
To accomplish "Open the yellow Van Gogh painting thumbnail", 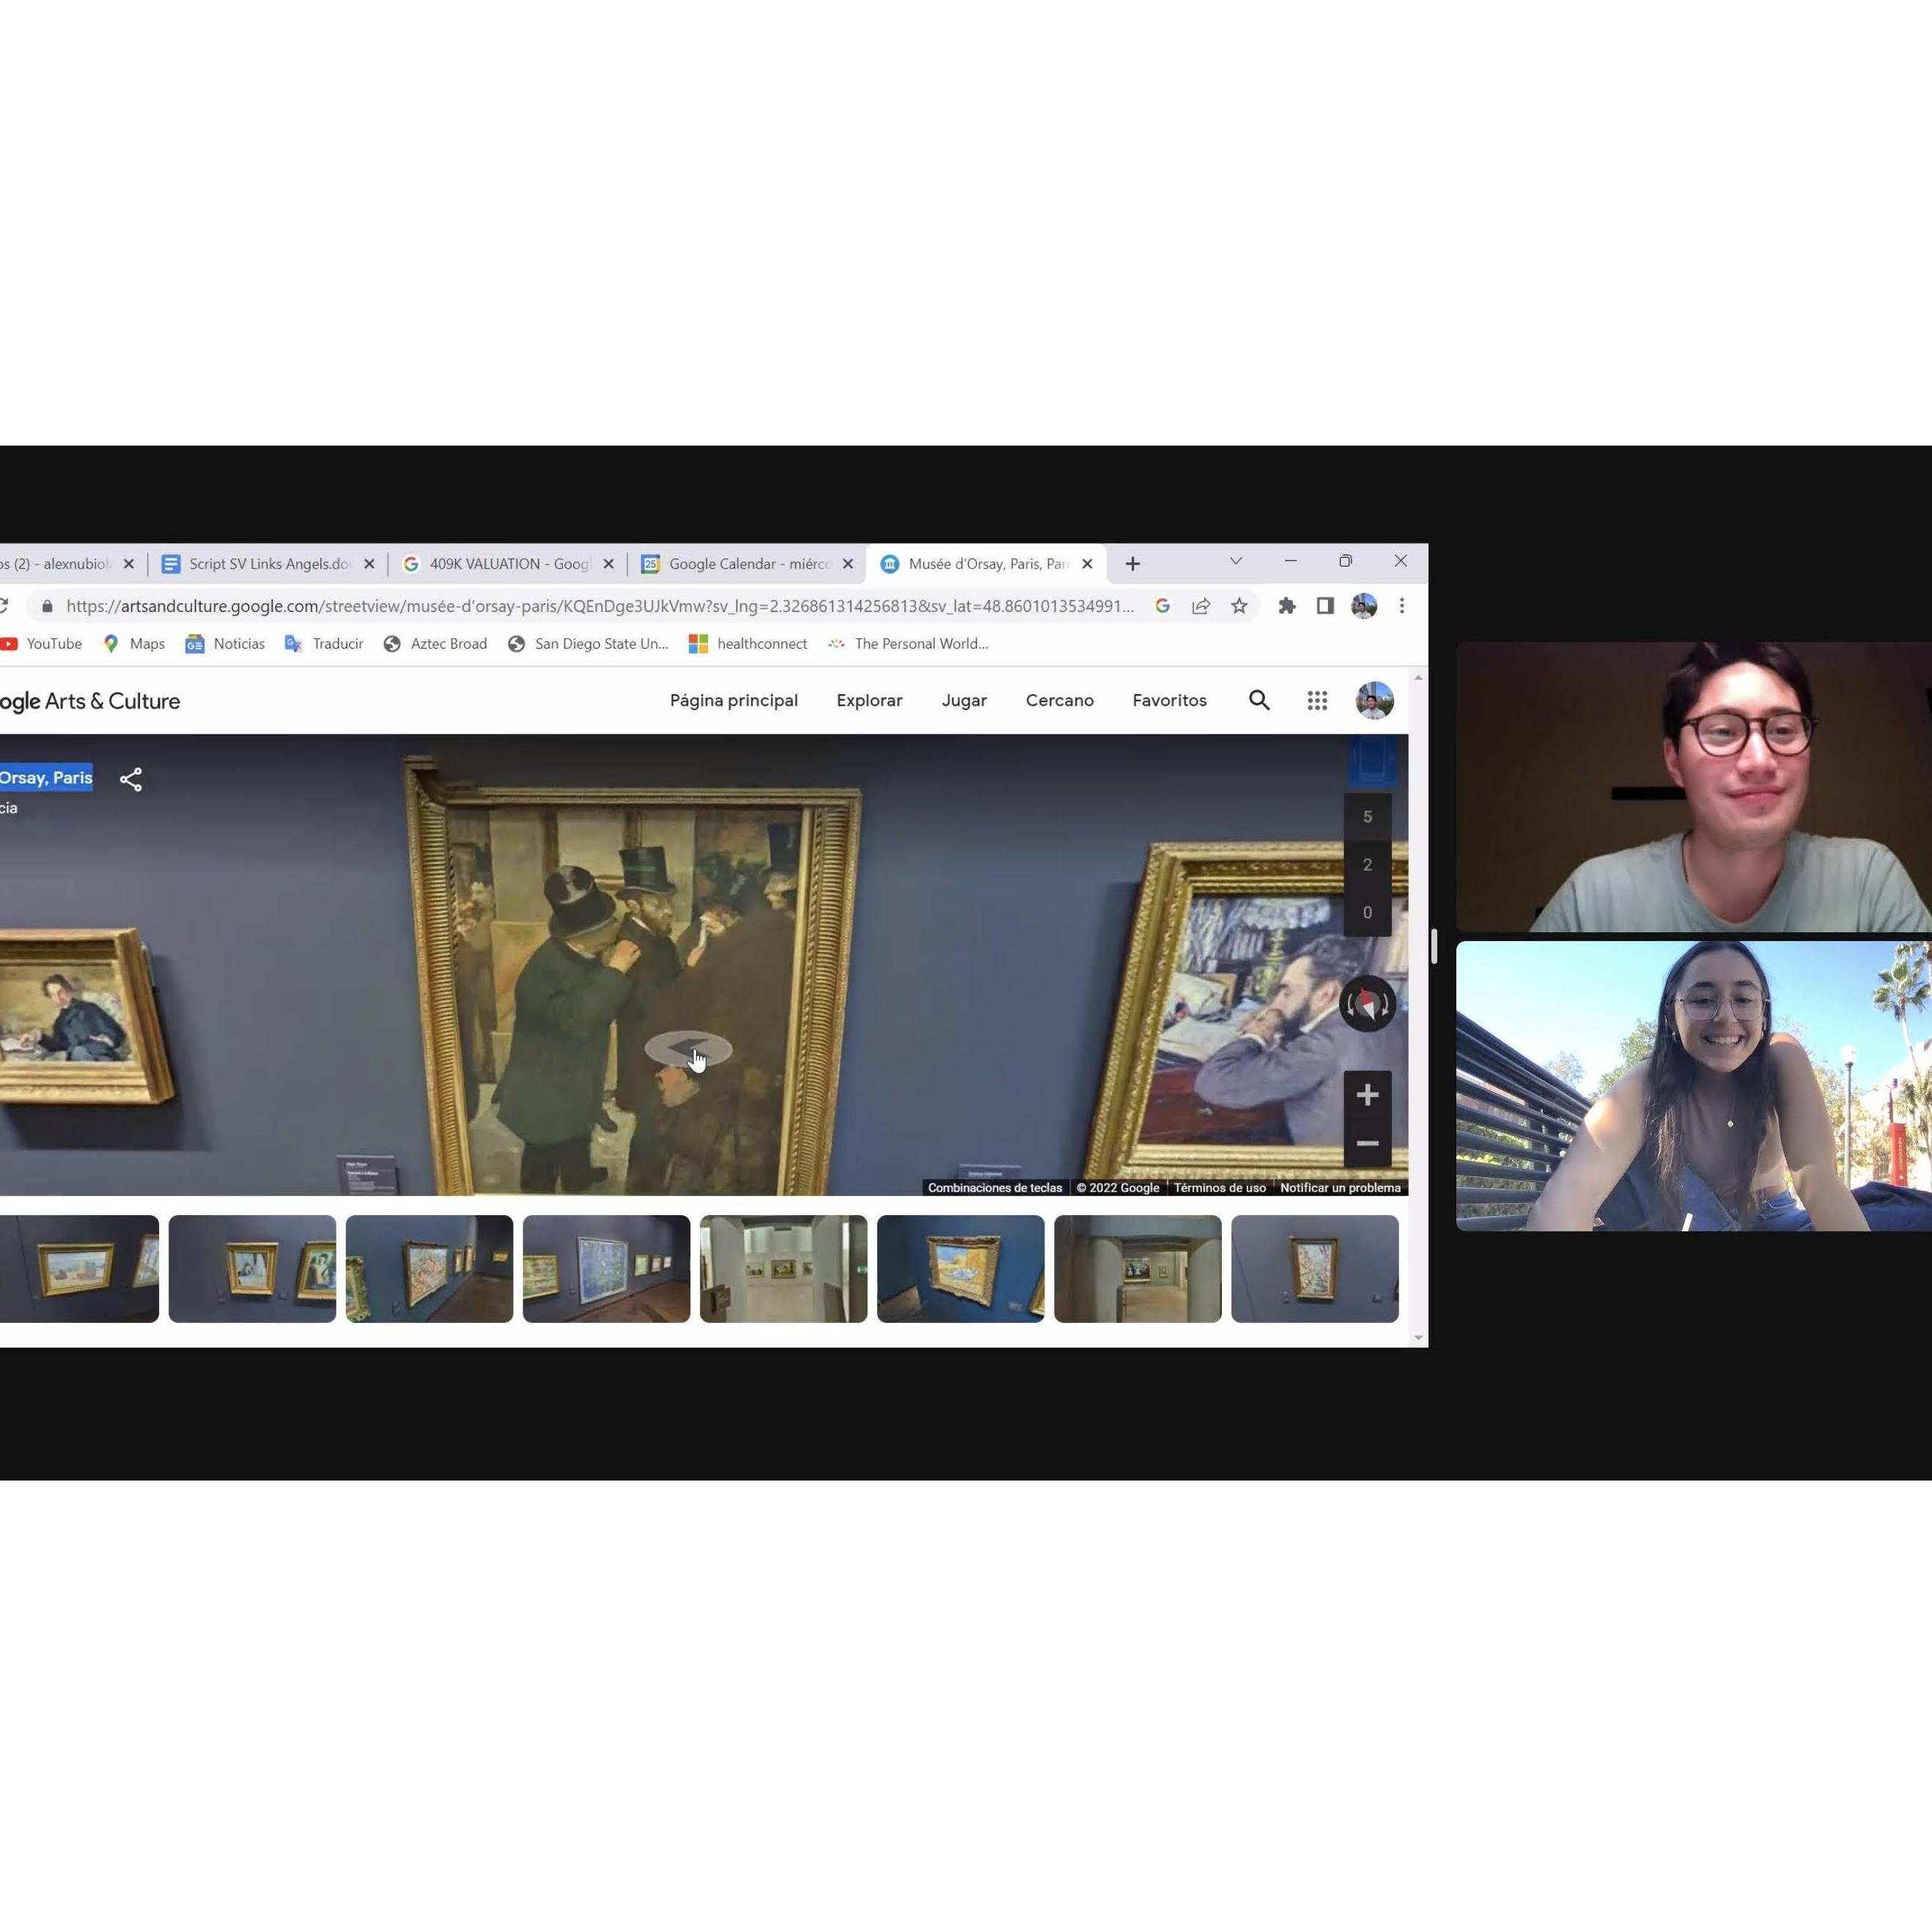I will (x=960, y=1269).
